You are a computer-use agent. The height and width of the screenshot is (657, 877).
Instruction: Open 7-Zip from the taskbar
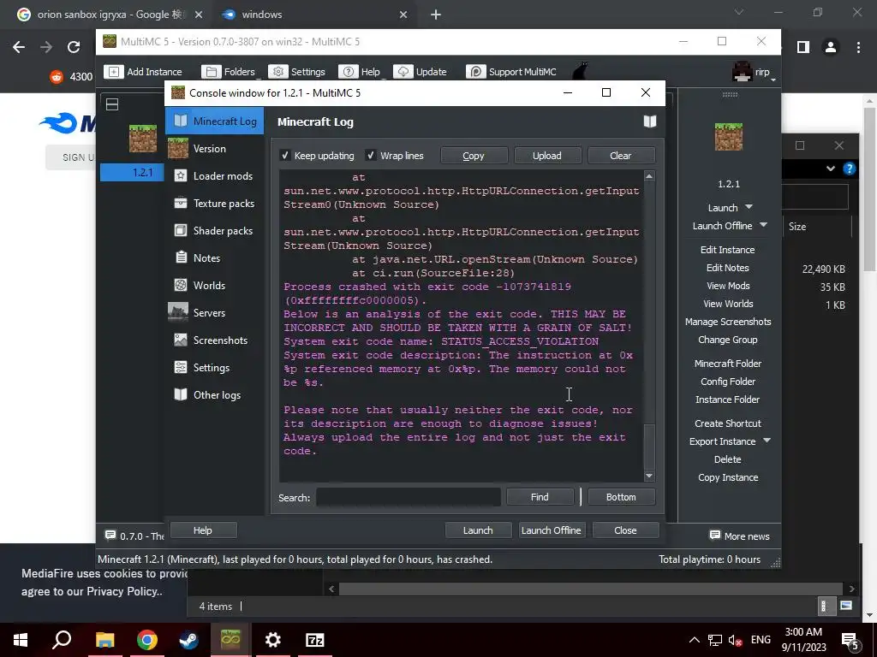pyautogui.click(x=315, y=640)
